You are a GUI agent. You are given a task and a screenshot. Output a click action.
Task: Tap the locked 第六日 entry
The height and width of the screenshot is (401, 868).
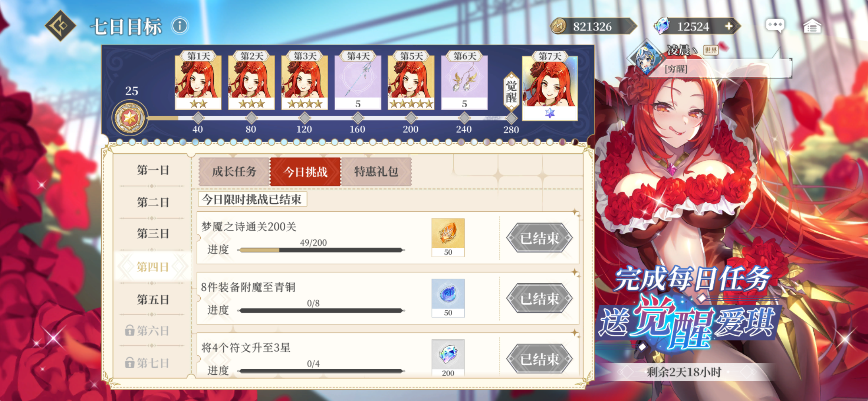(147, 330)
